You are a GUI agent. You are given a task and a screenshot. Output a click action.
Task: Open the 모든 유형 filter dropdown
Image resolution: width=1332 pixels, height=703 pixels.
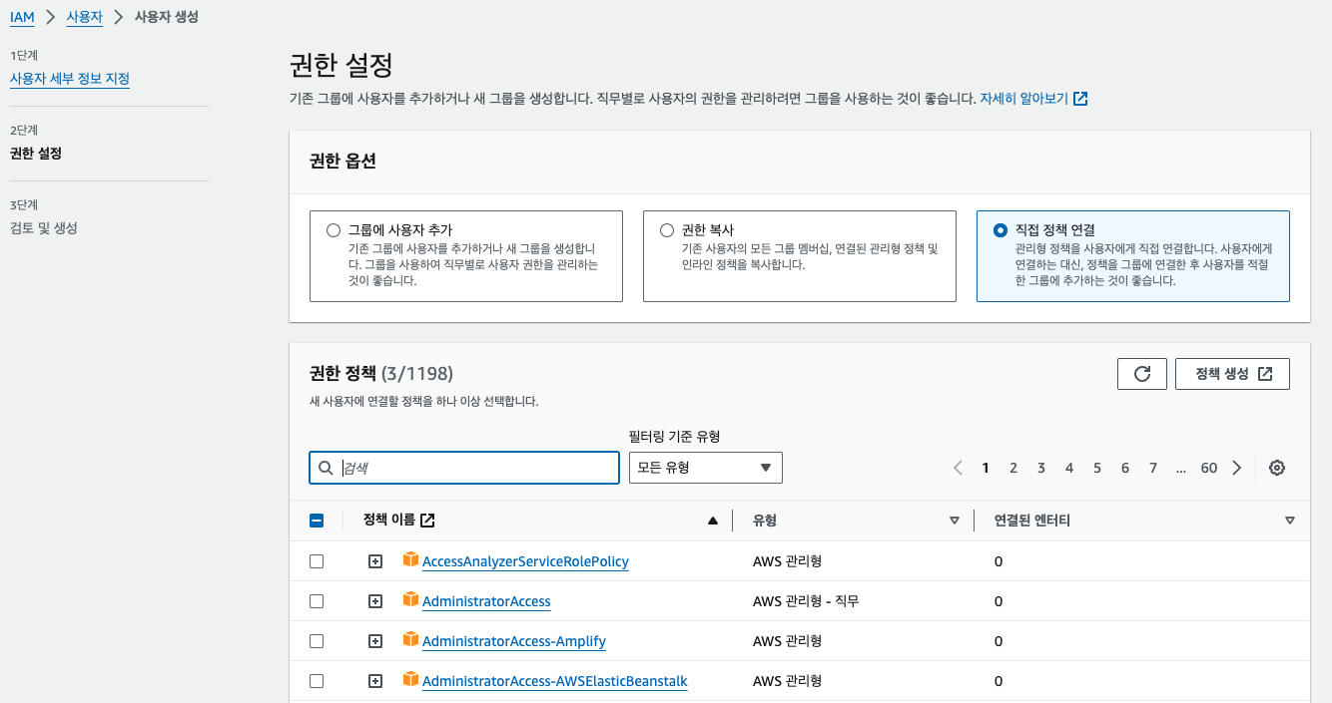pos(706,468)
